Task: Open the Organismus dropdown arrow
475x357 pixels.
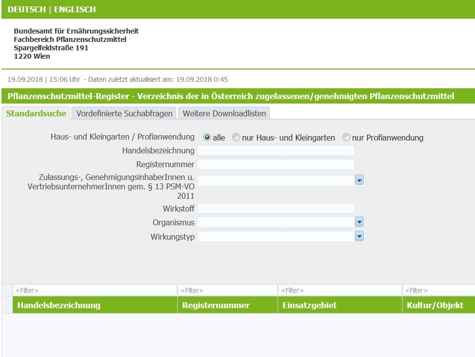Action: point(359,222)
